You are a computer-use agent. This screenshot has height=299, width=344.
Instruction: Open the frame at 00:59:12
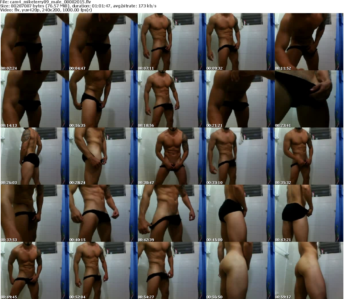pyautogui.click(x=309, y=270)
